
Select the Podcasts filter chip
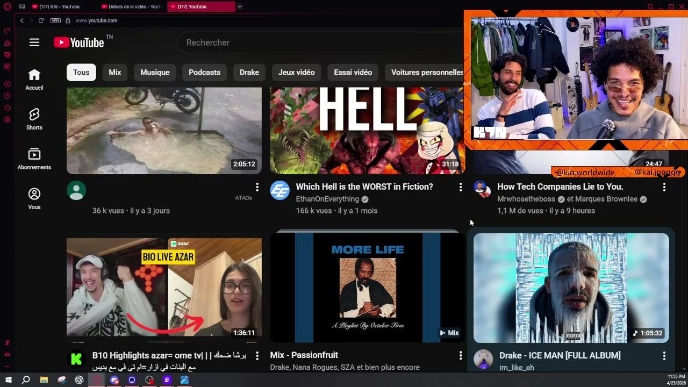[204, 72]
